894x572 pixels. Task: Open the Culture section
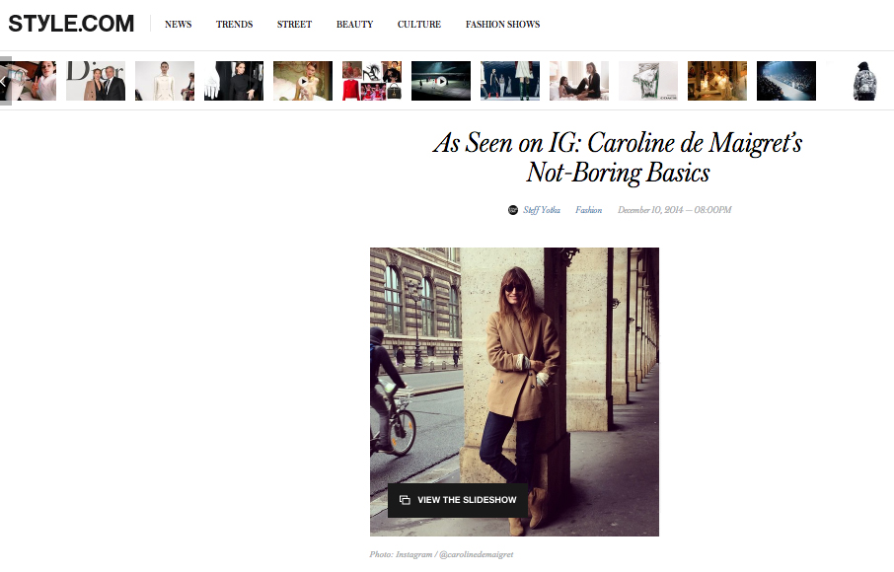tap(419, 24)
